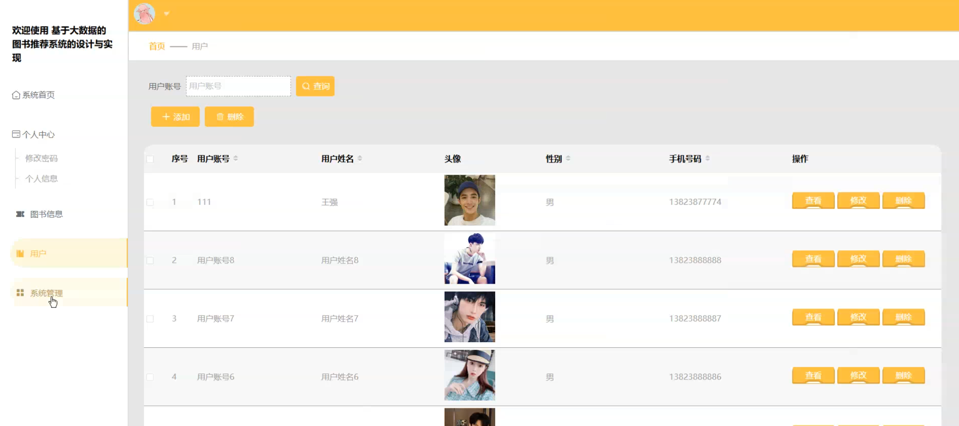959x426 pixels.
Task: Click the home icon beside 系统首页
Action: point(16,95)
